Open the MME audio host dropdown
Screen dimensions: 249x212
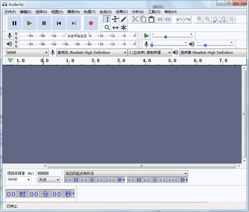tap(27, 52)
